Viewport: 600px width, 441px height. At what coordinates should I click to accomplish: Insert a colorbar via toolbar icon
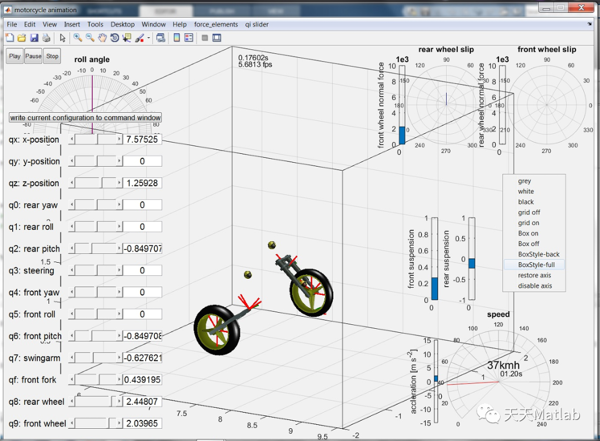(177, 38)
